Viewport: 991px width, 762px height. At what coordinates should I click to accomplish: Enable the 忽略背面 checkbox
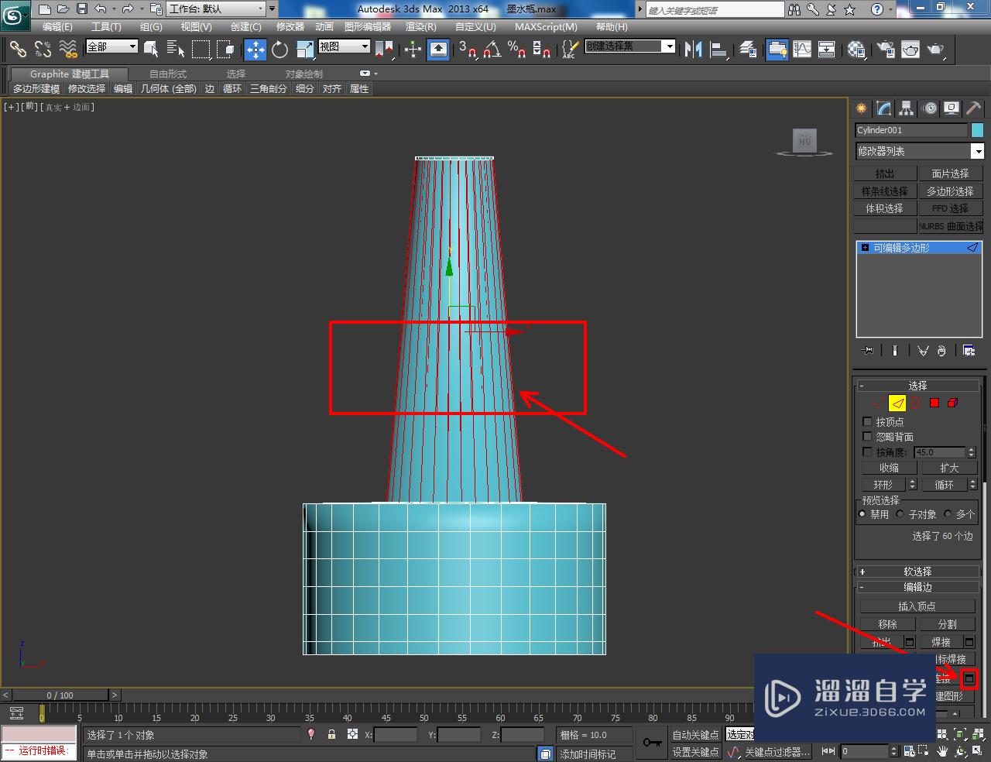pyautogui.click(x=867, y=437)
